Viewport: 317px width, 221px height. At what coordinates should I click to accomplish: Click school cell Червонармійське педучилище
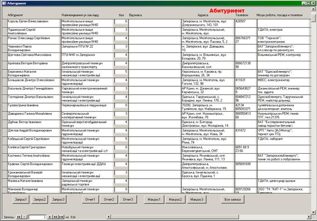coord(88,107)
